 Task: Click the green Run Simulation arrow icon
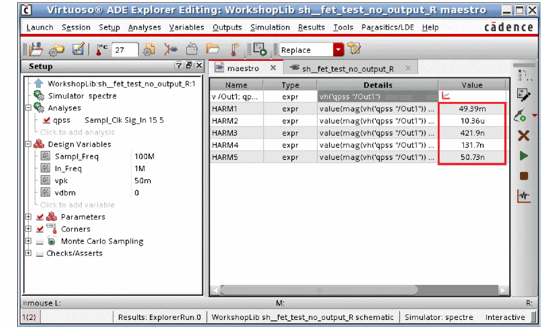523,156
